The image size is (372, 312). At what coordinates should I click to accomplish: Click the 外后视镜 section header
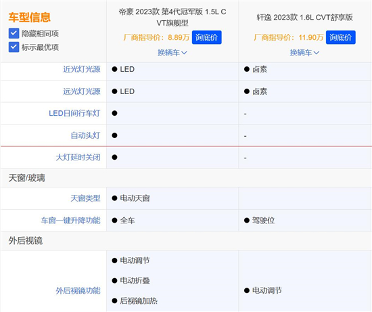coord(26,241)
